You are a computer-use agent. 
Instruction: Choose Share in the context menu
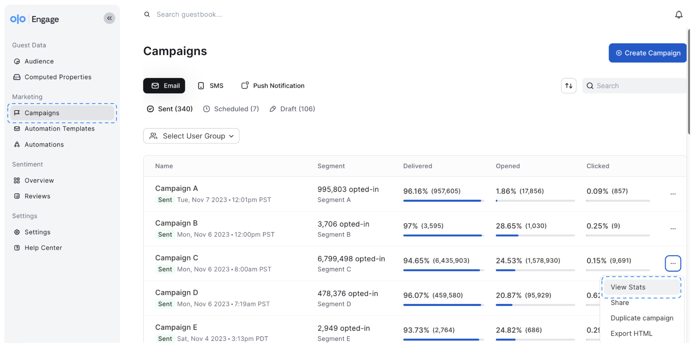click(620, 303)
